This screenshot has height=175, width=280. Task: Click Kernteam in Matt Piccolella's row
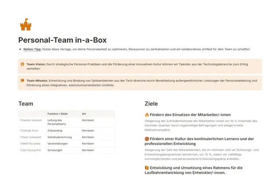(88, 143)
